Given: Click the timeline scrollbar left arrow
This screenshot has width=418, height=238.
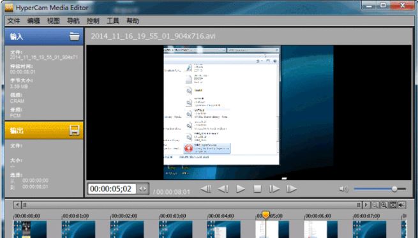Looking at the screenshot, I should (x=17, y=205).
